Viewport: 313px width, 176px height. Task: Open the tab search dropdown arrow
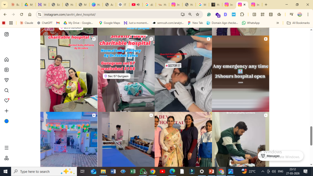coord(4,5)
